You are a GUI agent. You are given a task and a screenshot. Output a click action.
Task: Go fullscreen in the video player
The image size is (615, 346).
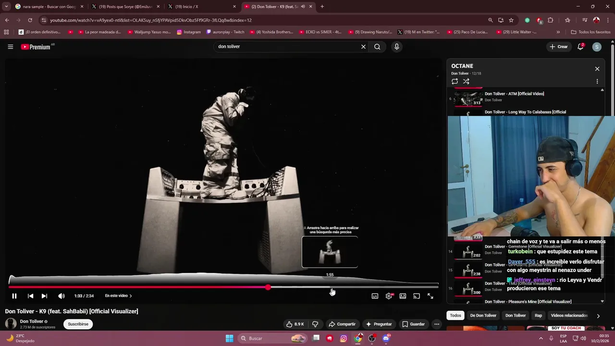pyautogui.click(x=430, y=296)
